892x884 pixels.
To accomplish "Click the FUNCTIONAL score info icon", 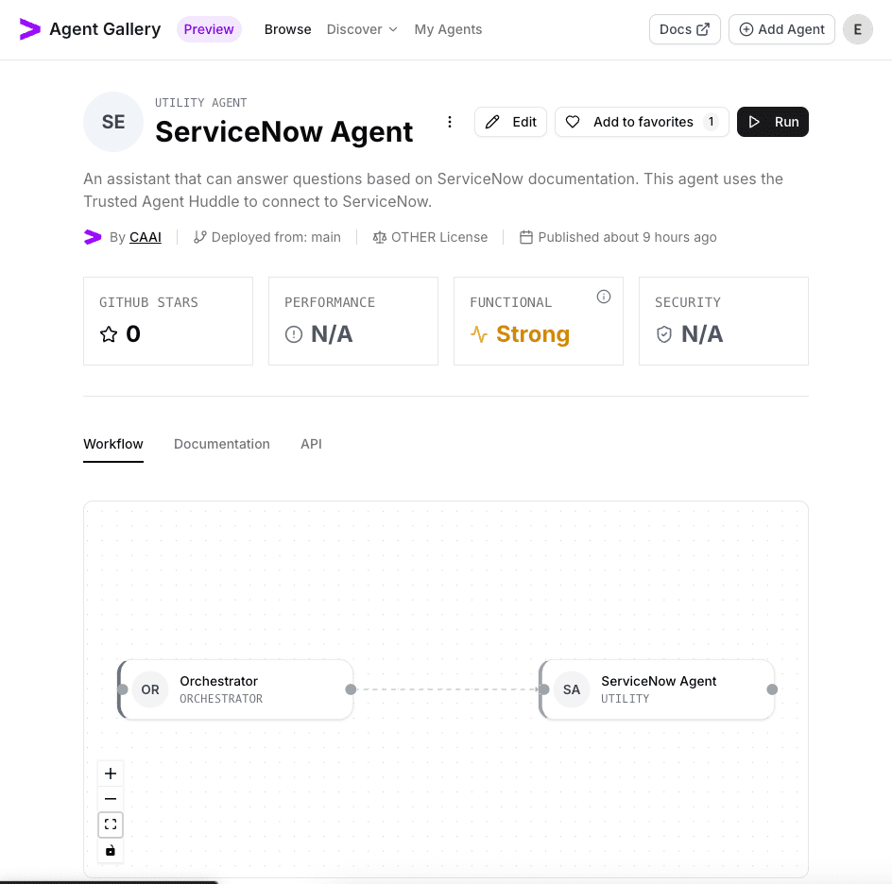I will click(604, 296).
